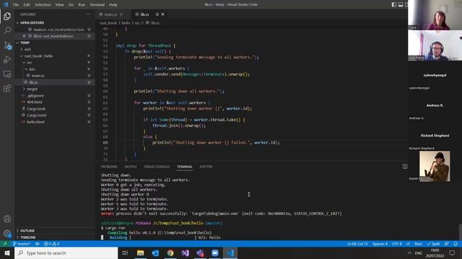Click the UTF-8 encoding status item
Image resolution: width=462 pixels, height=259 pixels.
397,244
